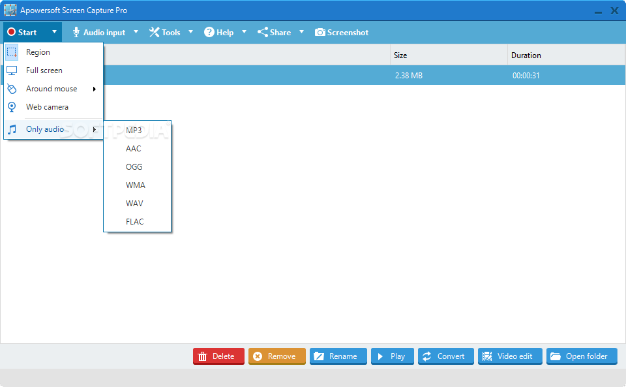Screen dimensions: 626x387
Task: Click the Delete trash can icon
Action: (202, 356)
